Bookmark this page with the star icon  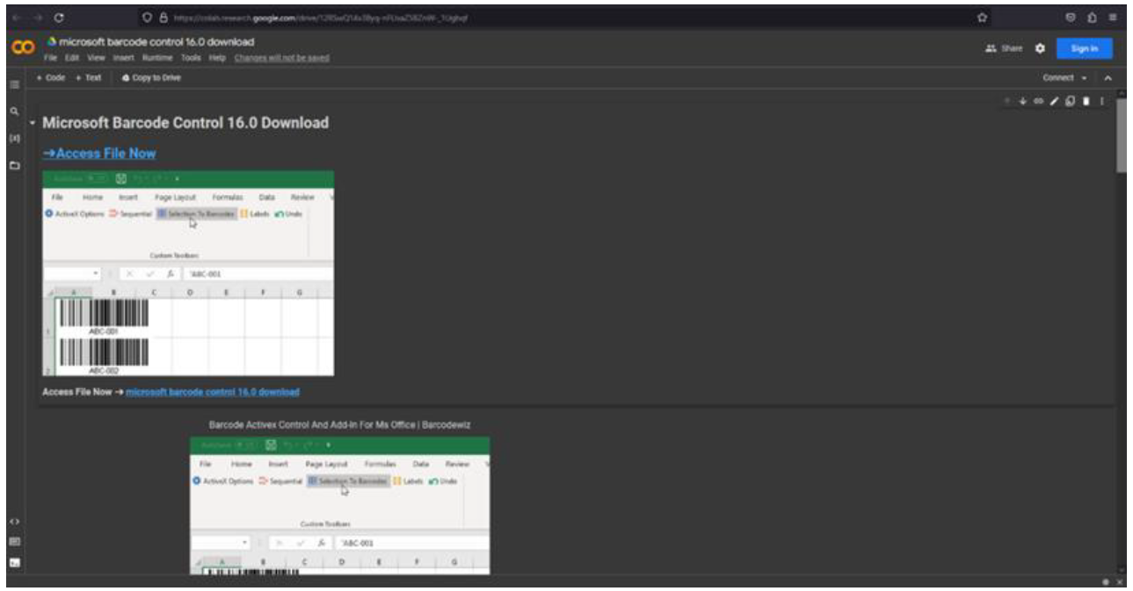coord(982,17)
